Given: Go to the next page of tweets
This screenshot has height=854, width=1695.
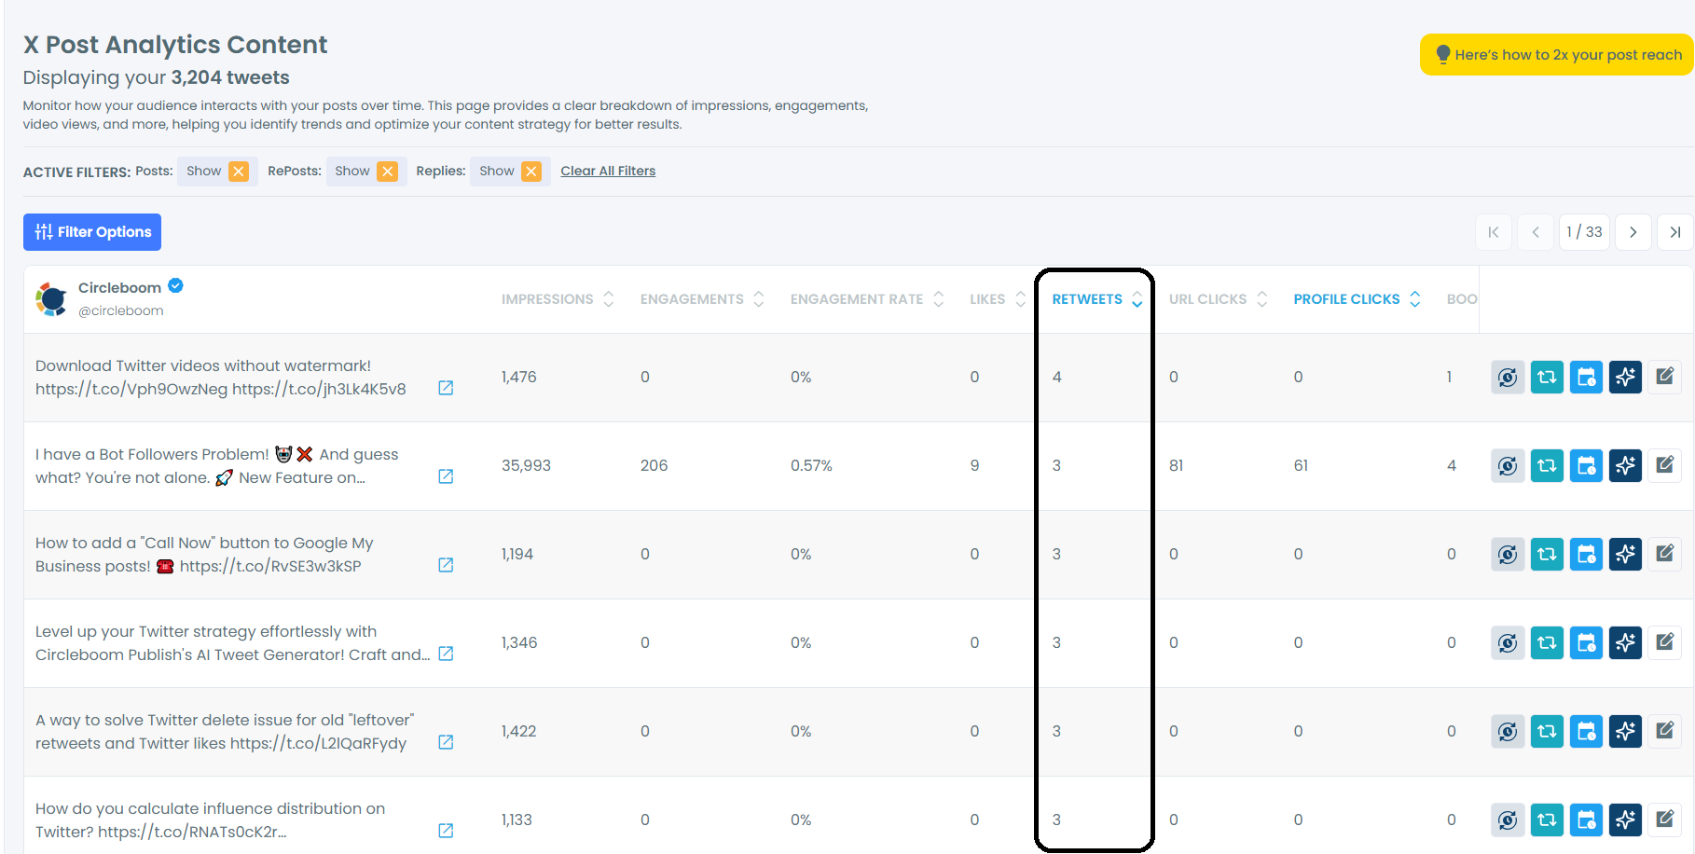Looking at the screenshot, I should (1633, 232).
